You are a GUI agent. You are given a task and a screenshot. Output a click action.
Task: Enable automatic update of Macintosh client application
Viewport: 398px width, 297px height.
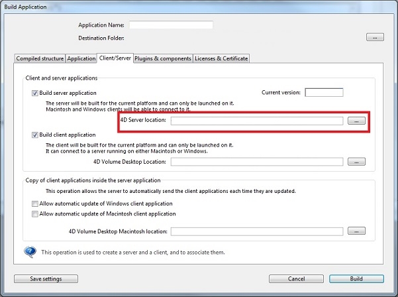pyautogui.click(x=35, y=214)
